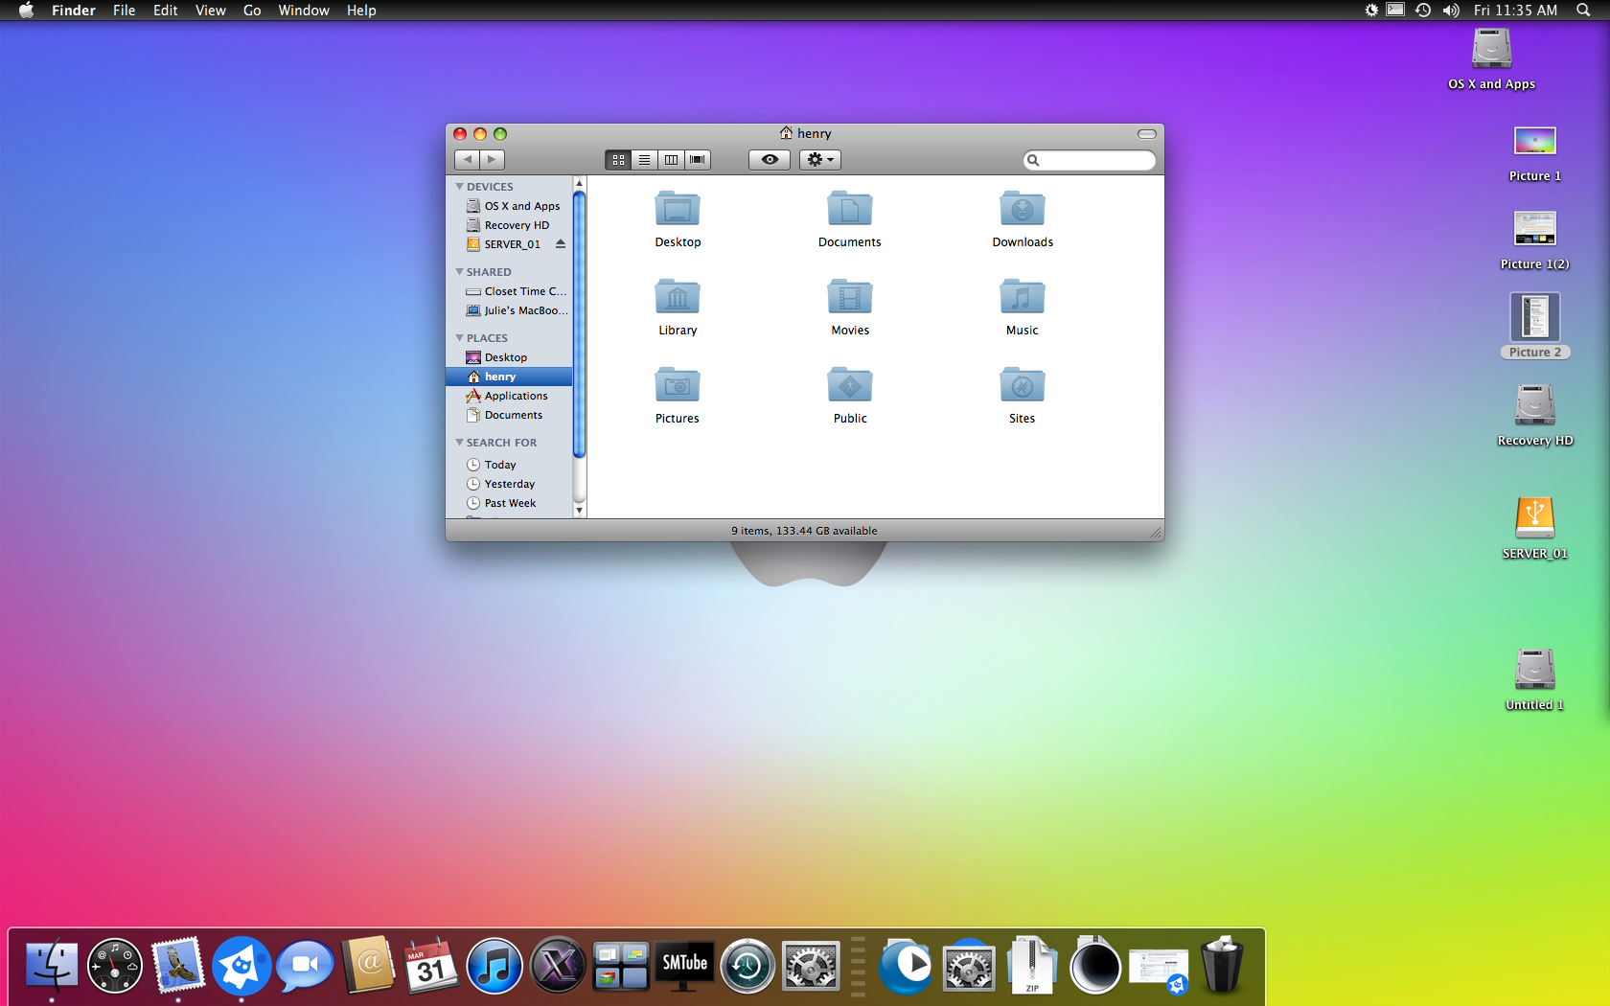Open the Trash in the Dock
The image size is (1610, 1006).
(x=1222, y=966)
